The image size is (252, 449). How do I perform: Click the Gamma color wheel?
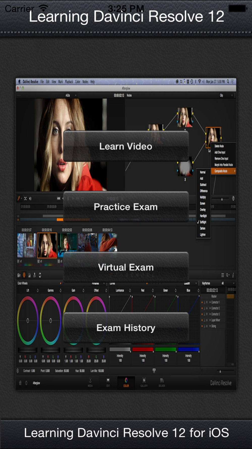tap(50, 321)
